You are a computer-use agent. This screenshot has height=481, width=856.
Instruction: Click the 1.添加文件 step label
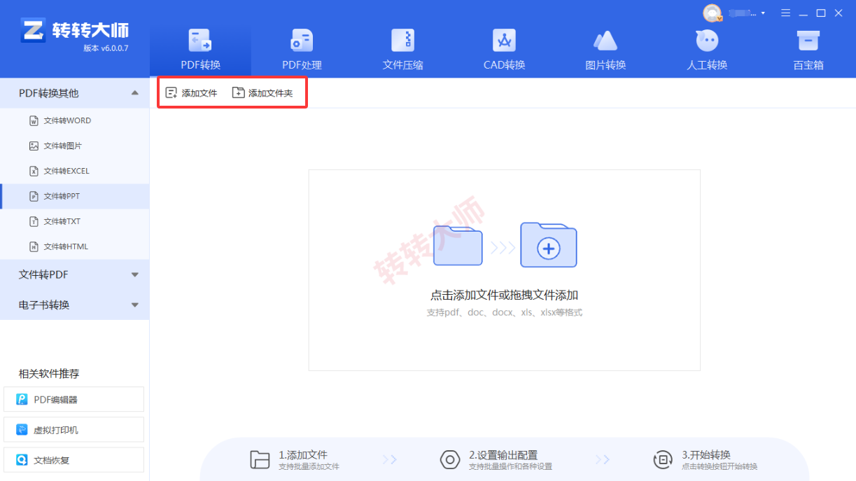303,454
